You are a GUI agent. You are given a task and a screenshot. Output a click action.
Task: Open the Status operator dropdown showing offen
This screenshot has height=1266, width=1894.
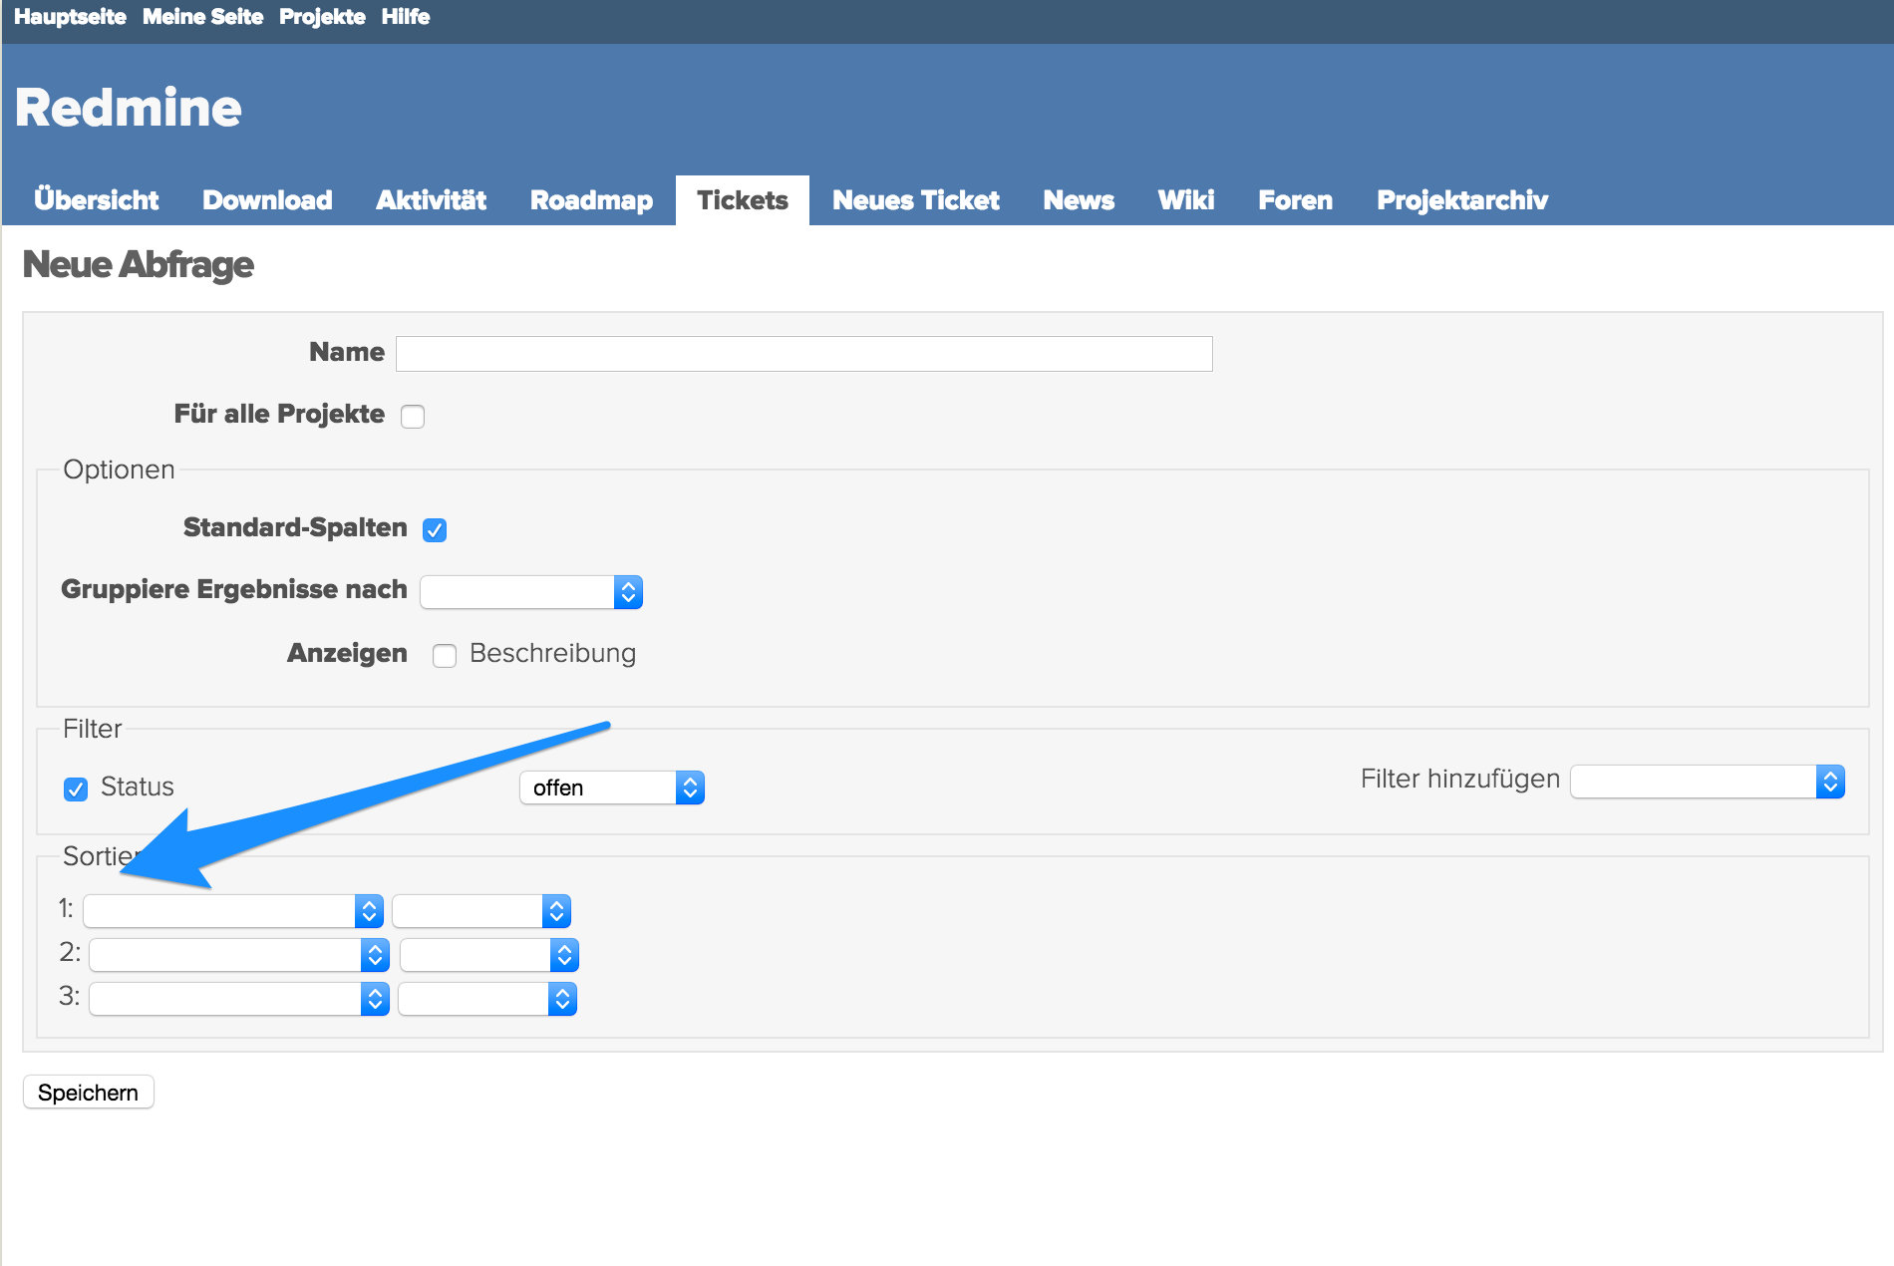pos(612,788)
